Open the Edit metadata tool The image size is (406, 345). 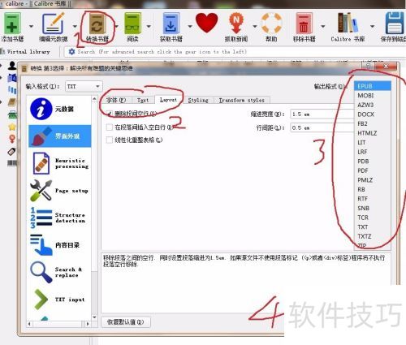[x=53, y=24]
